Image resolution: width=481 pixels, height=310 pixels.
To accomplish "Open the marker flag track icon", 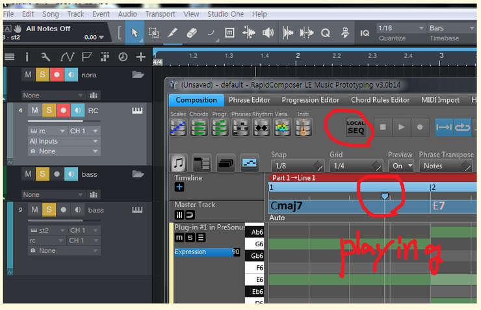I will [x=86, y=57].
